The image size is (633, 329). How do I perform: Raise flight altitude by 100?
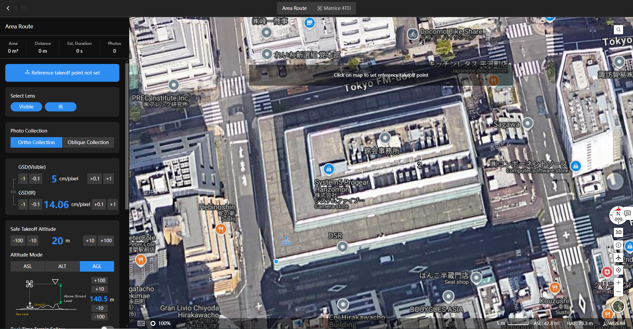(100, 281)
